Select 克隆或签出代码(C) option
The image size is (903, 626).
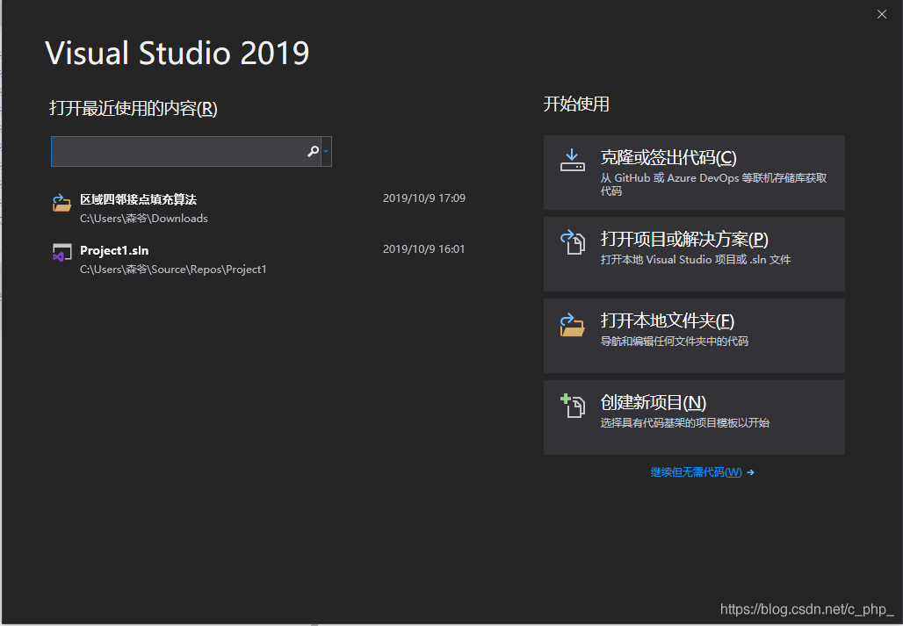tap(694, 172)
